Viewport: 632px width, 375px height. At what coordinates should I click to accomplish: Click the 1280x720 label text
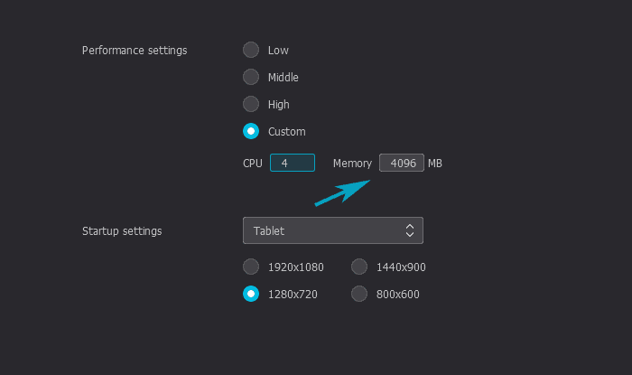click(293, 295)
